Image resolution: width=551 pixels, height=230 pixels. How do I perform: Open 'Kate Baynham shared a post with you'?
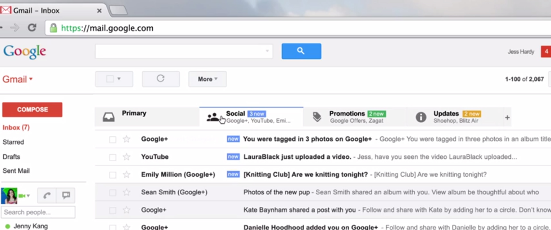point(299,210)
